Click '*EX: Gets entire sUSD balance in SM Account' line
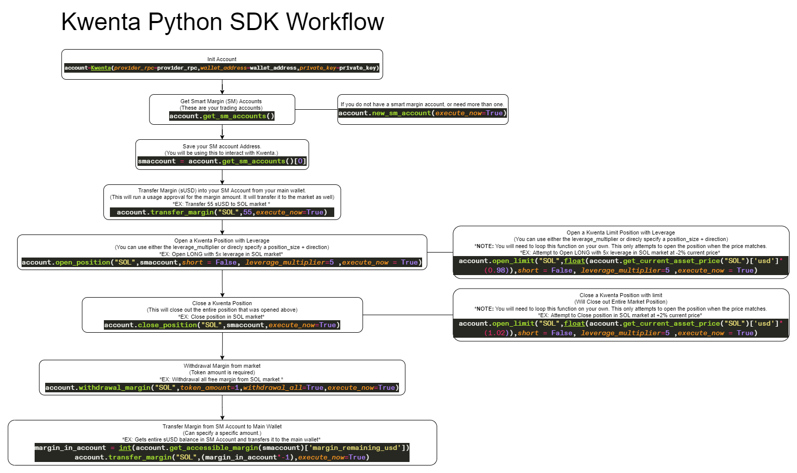 tap(221, 439)
